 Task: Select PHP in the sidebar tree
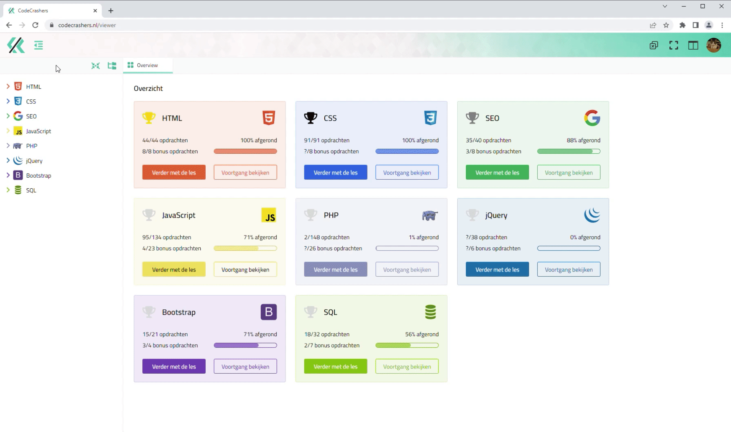[x=31, y=146]
